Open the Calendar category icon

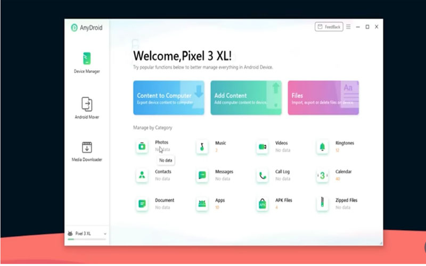(x=322, y=176)
